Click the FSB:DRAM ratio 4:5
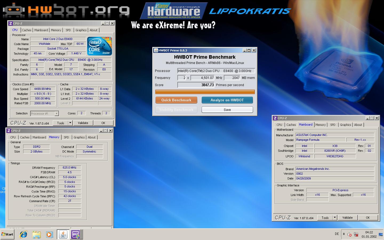Screen dimensions: 384x240 tap(70, 172)
